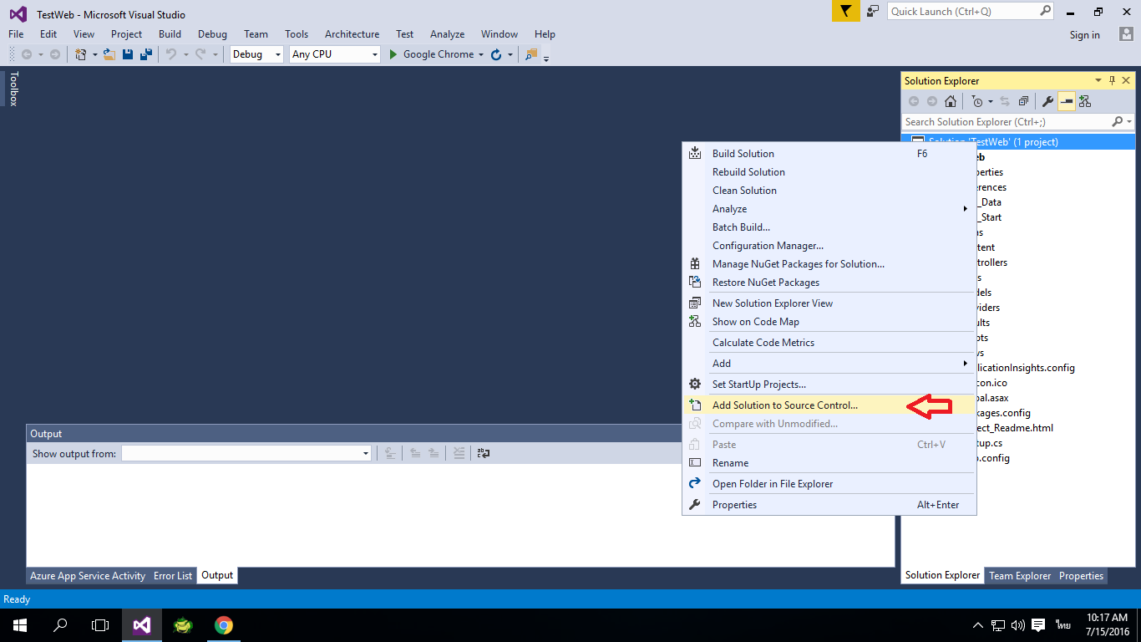Click the notifications flag icon

tap(845, 11)
